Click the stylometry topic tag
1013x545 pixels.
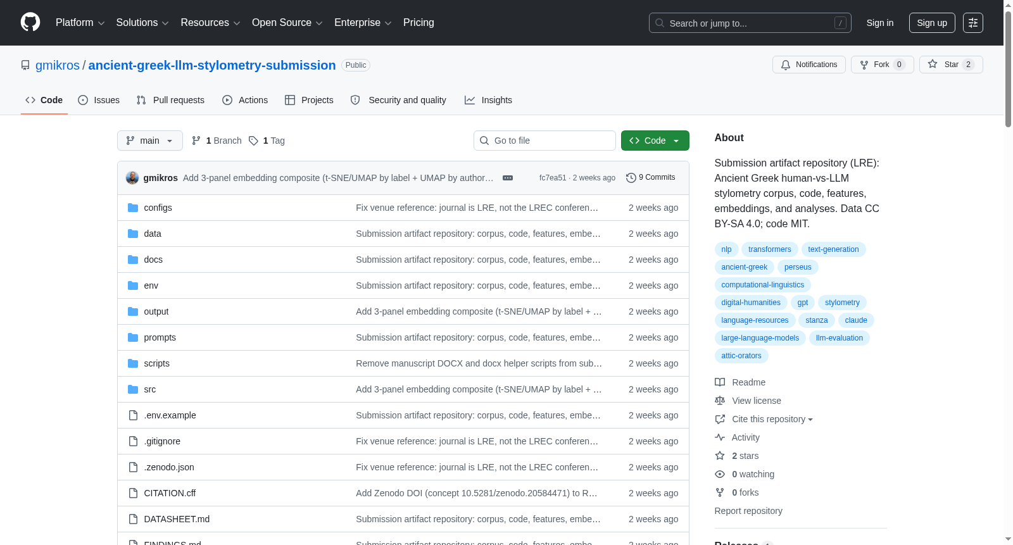tap(842, 303)
